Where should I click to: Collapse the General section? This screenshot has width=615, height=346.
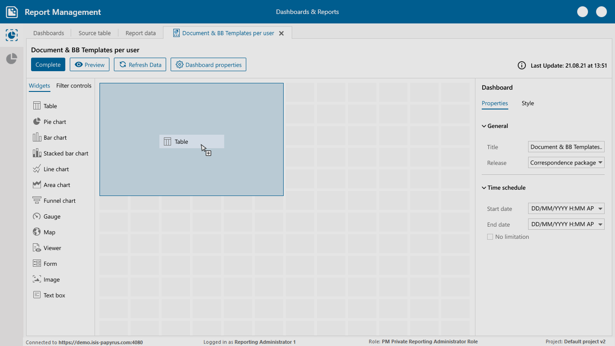(484, 126)
